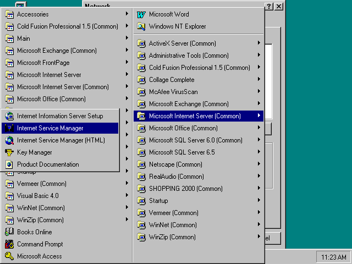352x264 pixels.
Task: Open Microsoft Access from left menu
Action: point(67,256)
